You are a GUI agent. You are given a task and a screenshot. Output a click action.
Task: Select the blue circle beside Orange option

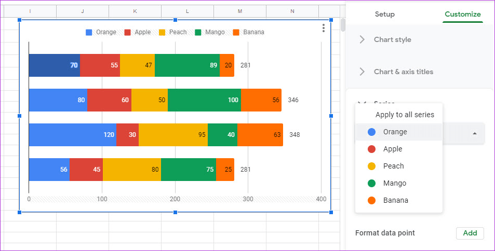coord(371,132)
